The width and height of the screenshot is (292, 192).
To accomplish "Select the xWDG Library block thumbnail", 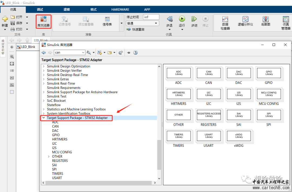I will (239, 136).
